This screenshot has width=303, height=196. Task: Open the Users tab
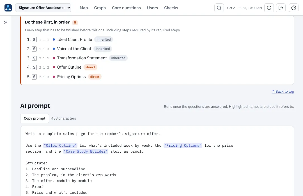point(152,8)
